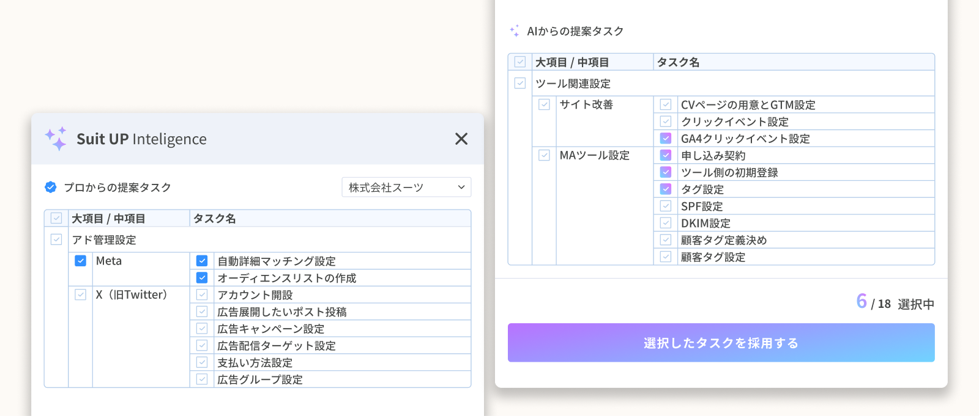Image resolution: width=979 pixels, height=416 pixels.
Task: Check the アカウント開設 task checkbox
Action: tap(202, 294)
